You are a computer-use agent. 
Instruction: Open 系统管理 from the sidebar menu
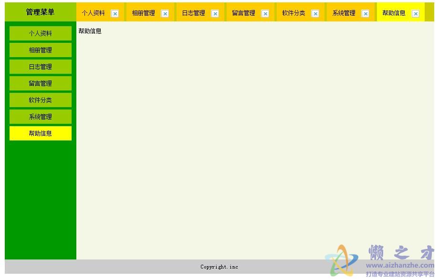click(41, 117)
